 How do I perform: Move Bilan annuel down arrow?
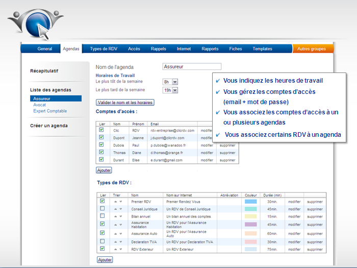[x=121, y=216]
